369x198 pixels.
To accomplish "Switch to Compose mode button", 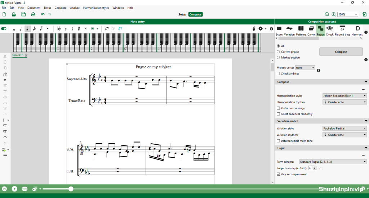I will pos(196,14).
